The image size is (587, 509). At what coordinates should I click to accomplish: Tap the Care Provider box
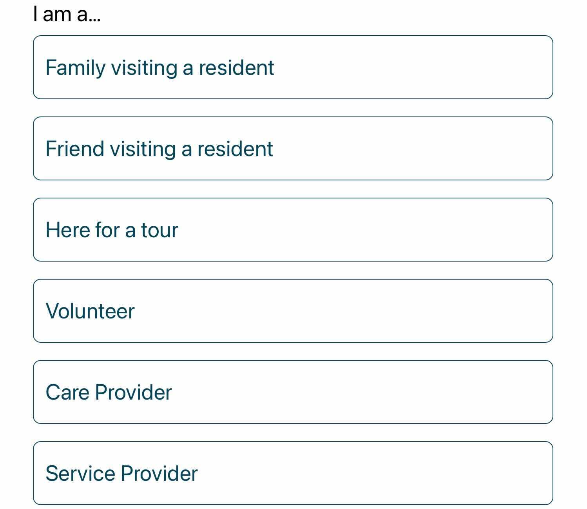click(293, 392)
